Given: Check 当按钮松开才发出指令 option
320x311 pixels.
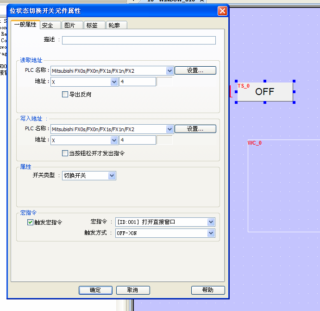Looking at the screenshot, I should (65, 153).
